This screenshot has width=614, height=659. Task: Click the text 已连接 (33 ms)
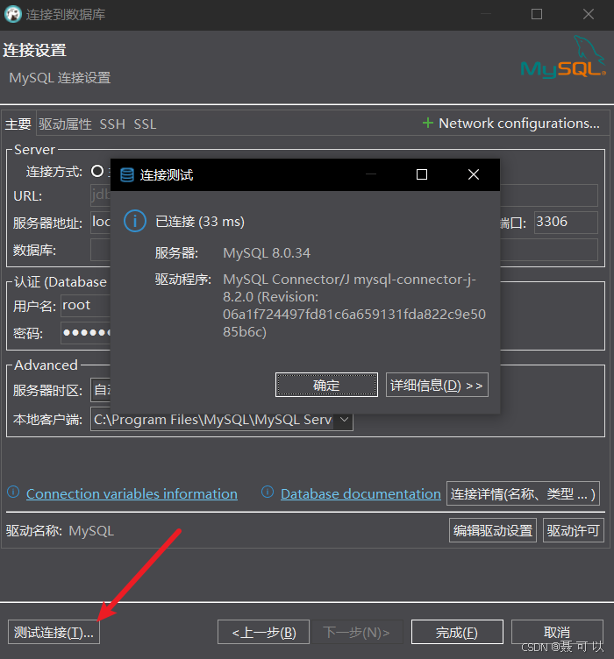coord(200,222)
